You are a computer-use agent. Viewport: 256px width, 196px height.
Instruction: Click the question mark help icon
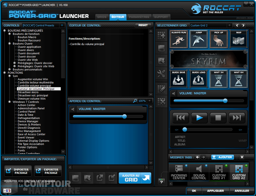pos(161,182)
